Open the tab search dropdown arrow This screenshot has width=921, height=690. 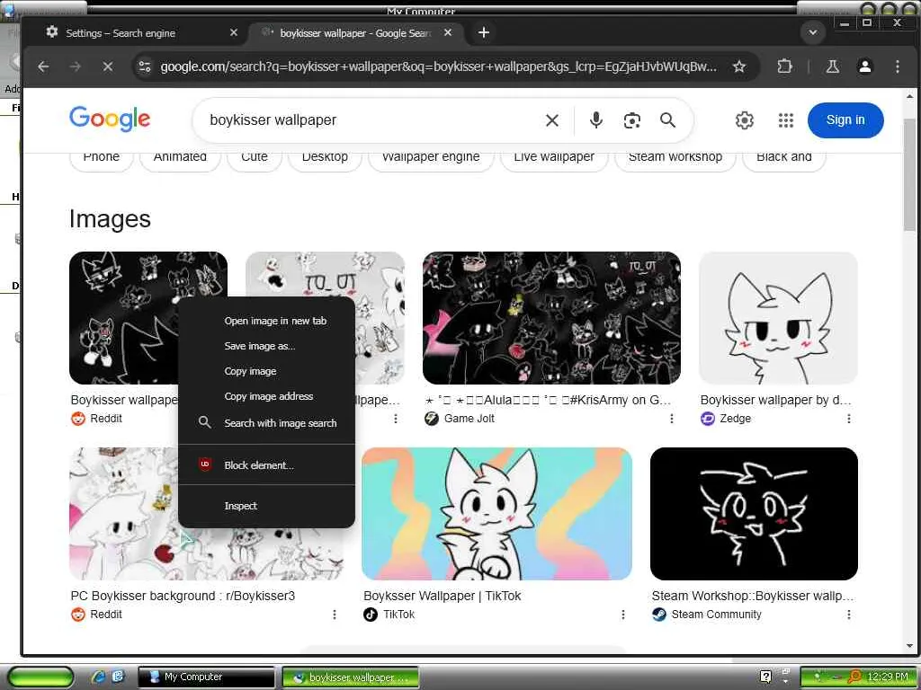(813, 33)
